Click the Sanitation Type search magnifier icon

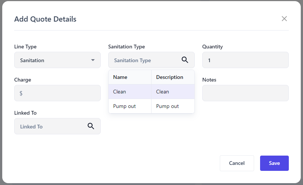point(185,60)
